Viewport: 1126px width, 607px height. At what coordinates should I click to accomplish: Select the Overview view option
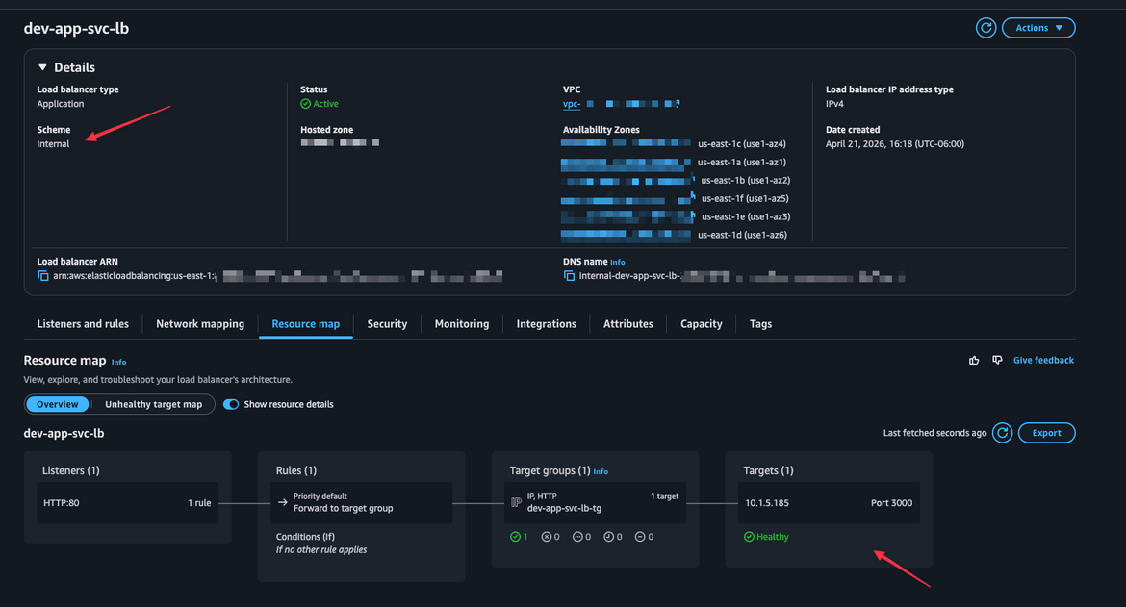coord(58,405)
